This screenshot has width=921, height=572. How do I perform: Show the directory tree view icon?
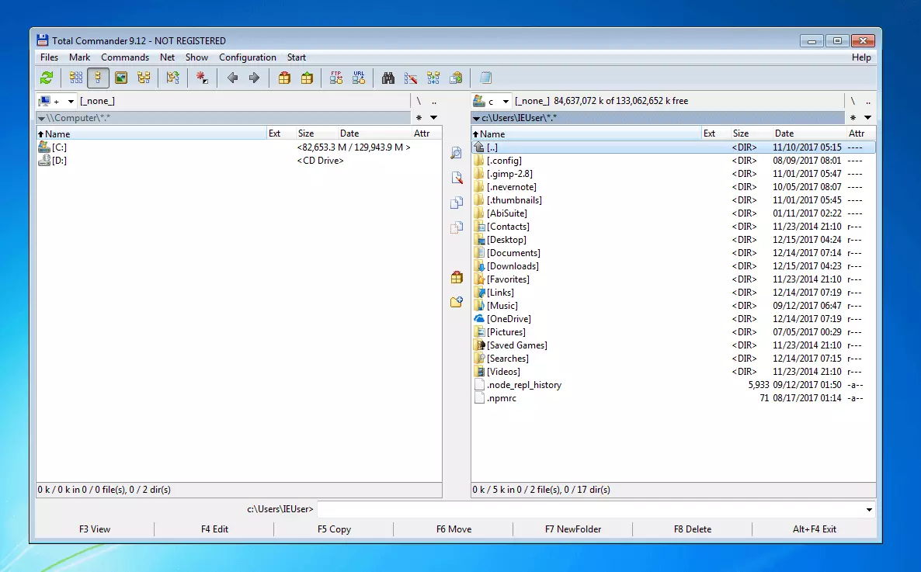point(144,78)
